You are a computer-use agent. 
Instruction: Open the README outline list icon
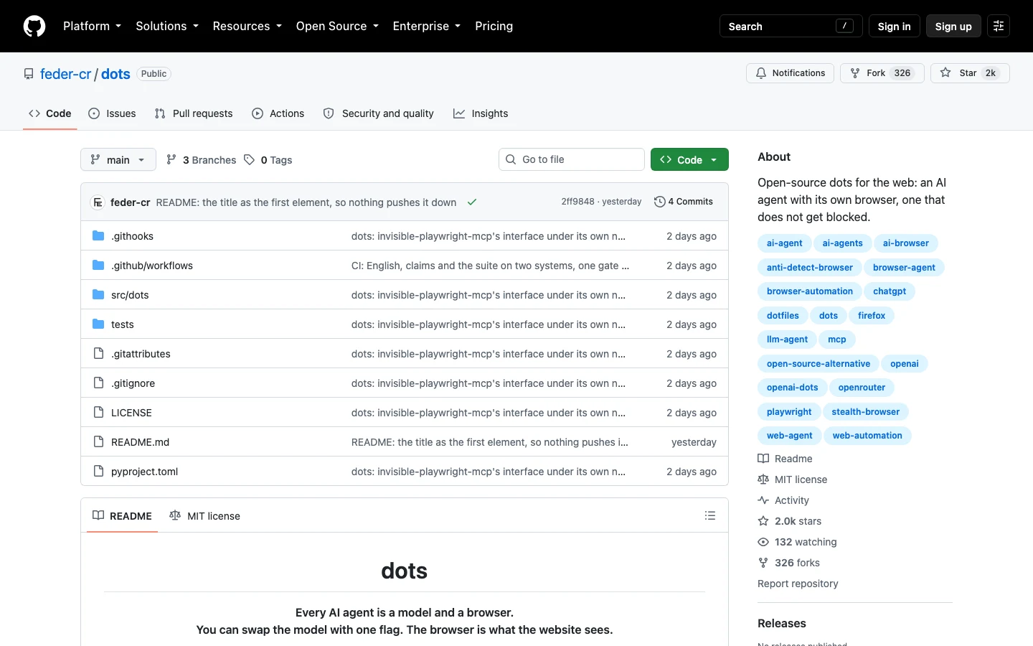[710, 515]
